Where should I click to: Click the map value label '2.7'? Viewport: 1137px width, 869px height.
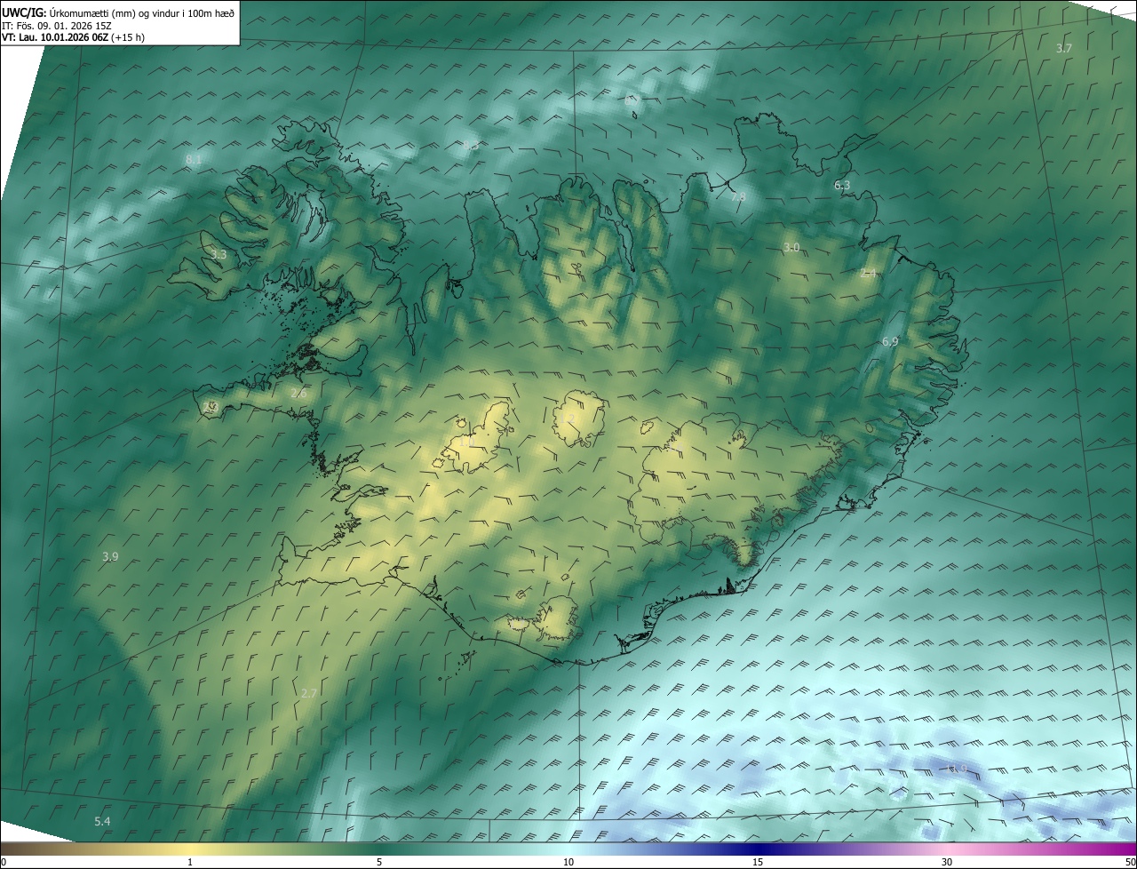coord(309,692)
